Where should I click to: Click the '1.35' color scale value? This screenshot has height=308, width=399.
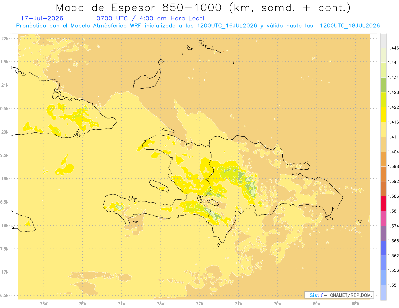click(392, 285)
